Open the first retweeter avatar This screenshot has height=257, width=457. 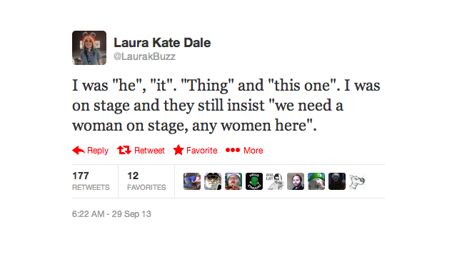[192, 181]
